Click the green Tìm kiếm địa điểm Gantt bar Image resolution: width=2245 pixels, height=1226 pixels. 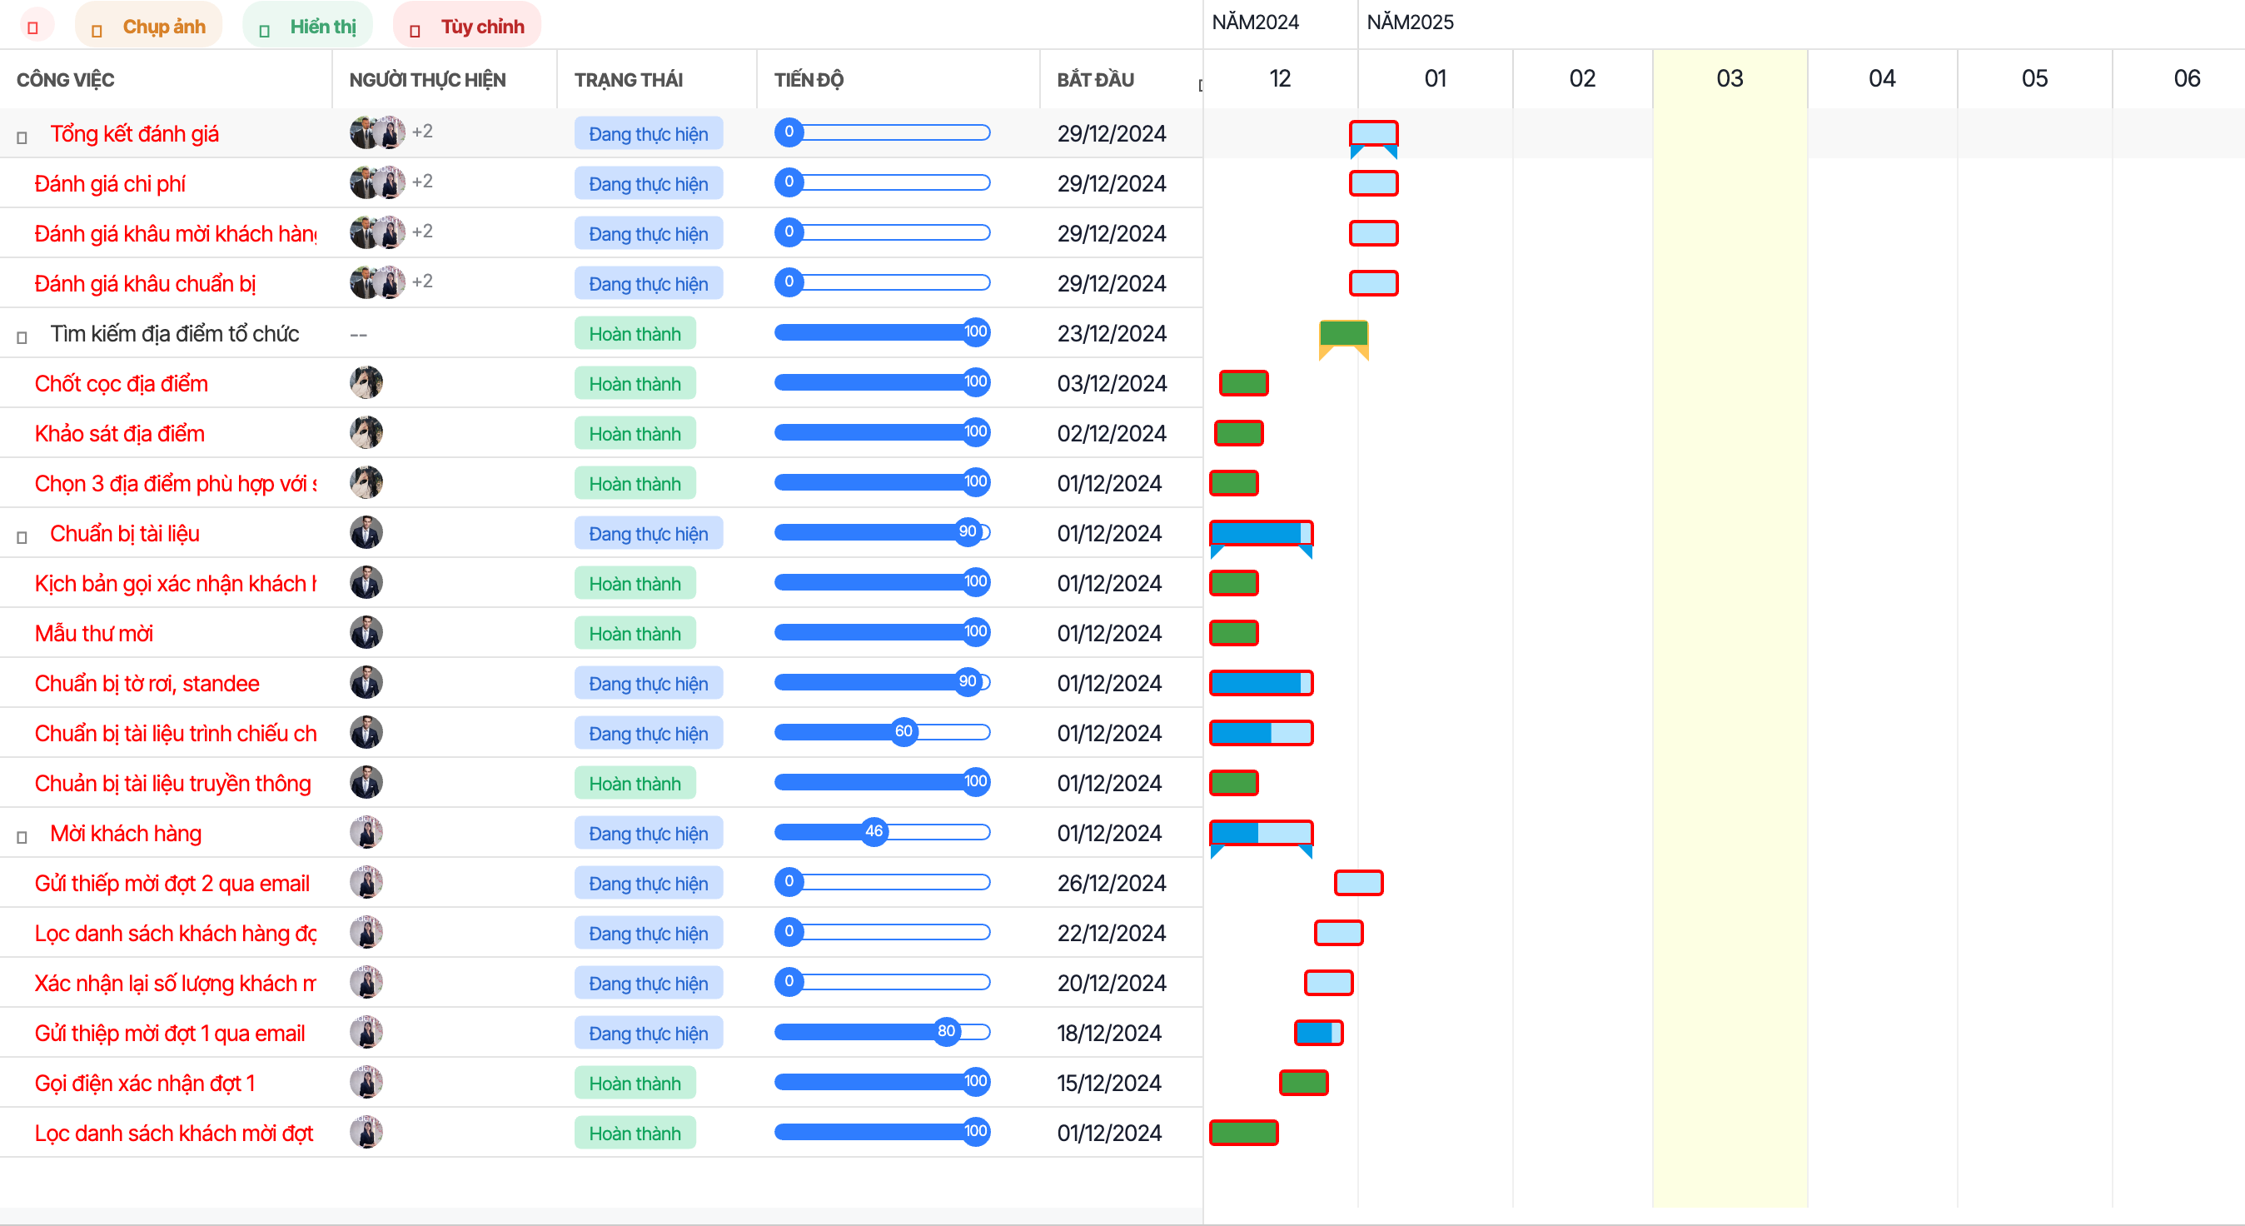tap(1344, 334)
